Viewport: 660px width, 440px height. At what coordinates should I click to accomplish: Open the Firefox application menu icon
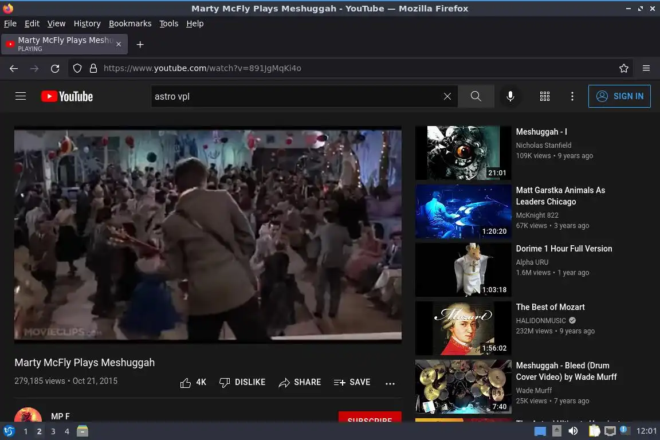[x=646, y=68]
